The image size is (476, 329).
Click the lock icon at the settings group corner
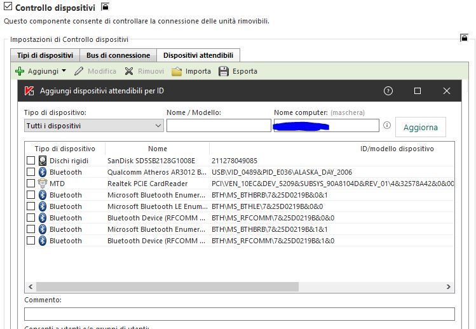tap(464, 37)
